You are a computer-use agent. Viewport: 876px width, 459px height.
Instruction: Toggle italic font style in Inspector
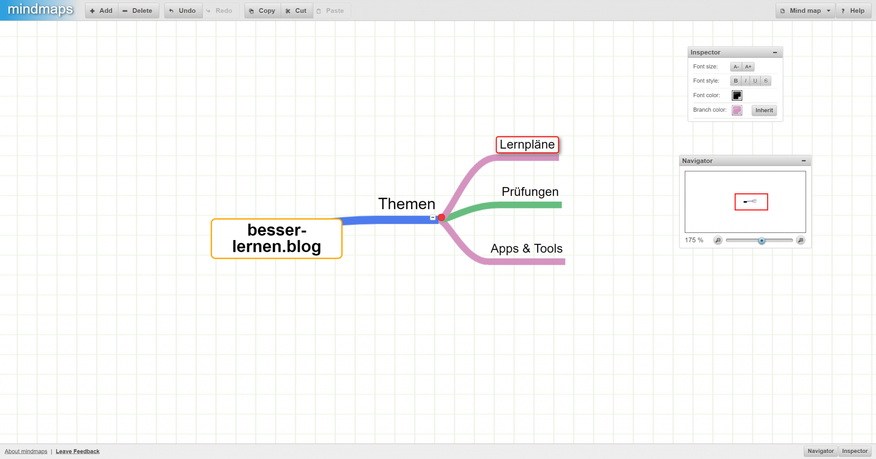pos(745,81)
